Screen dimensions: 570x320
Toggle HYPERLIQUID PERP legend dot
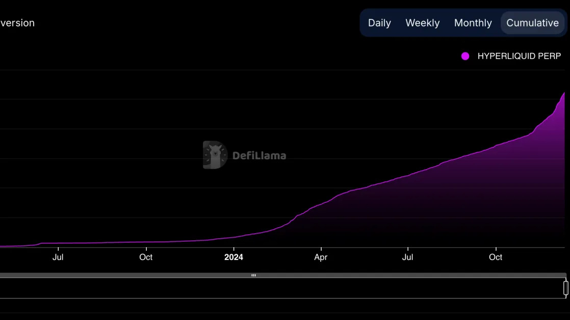click(x=465, y=56)
